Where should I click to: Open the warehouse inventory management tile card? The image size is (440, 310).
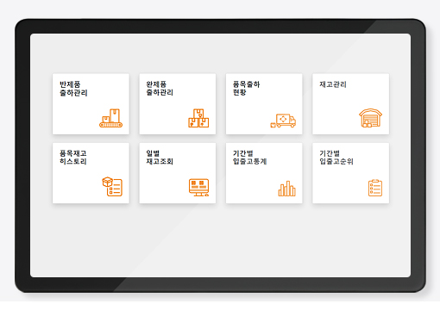(x=351, y=104)
